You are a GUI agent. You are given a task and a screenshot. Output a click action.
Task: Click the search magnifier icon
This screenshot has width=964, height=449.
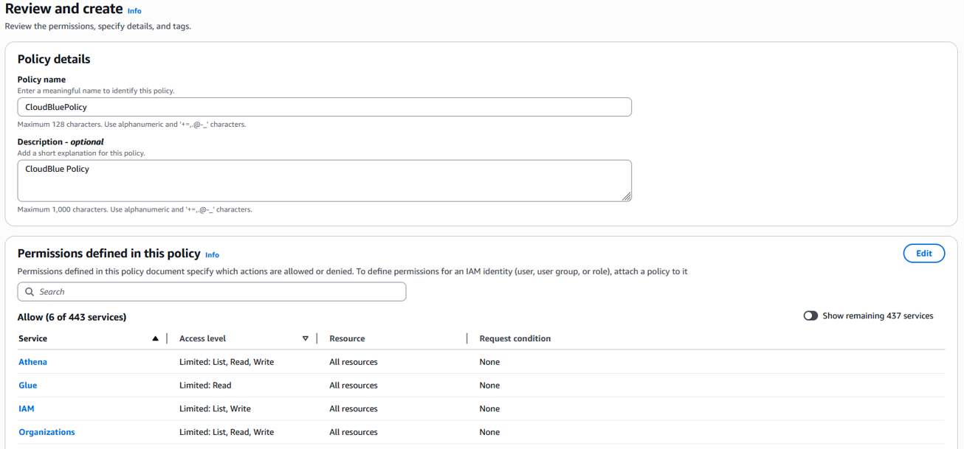pyautogui.click(x=30, y=292)
